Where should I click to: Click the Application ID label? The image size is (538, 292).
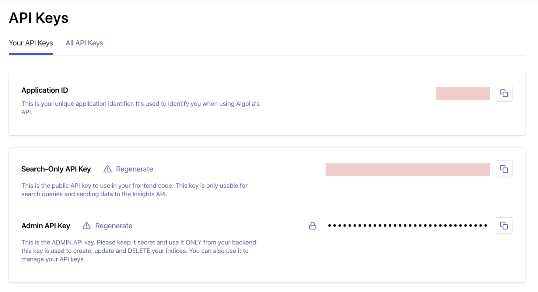click(x=45, y=90)
